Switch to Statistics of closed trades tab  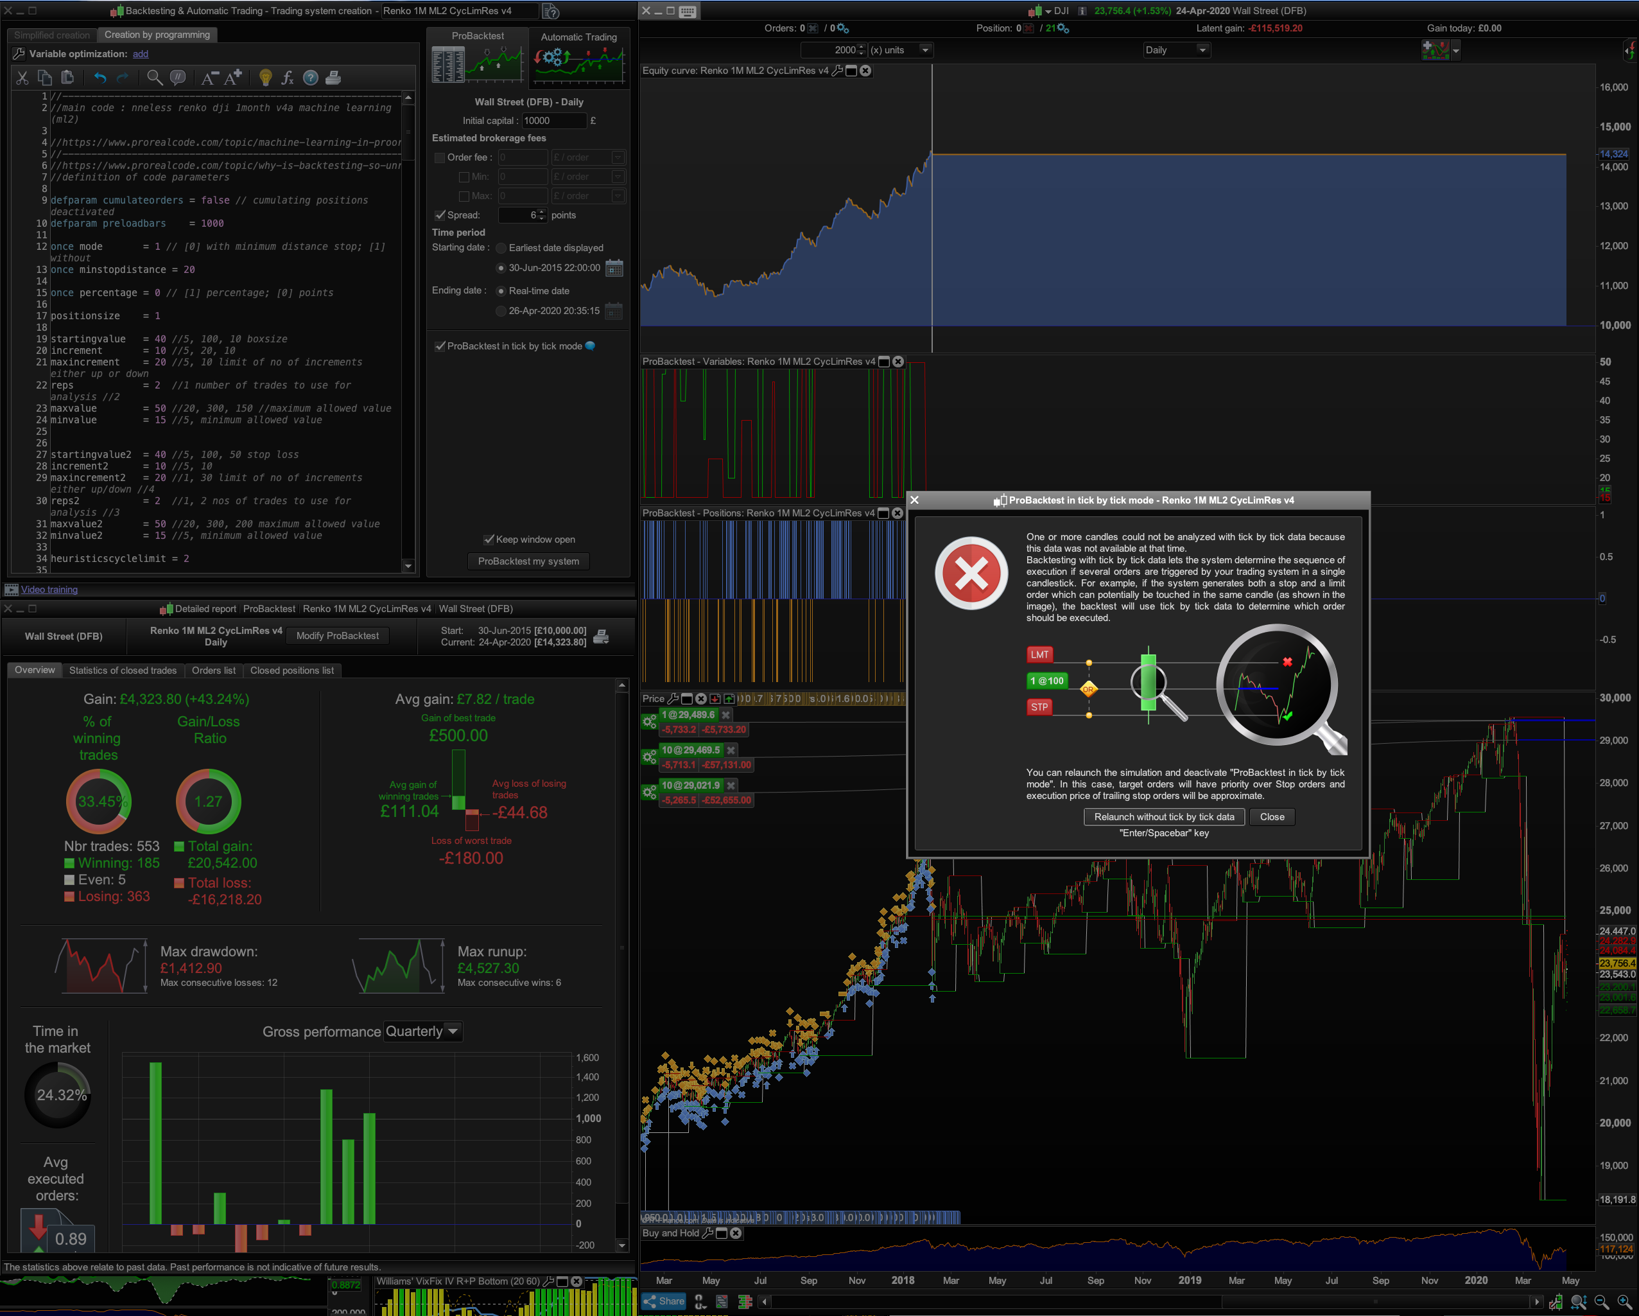pyautogui.click(x=123, y=670)
